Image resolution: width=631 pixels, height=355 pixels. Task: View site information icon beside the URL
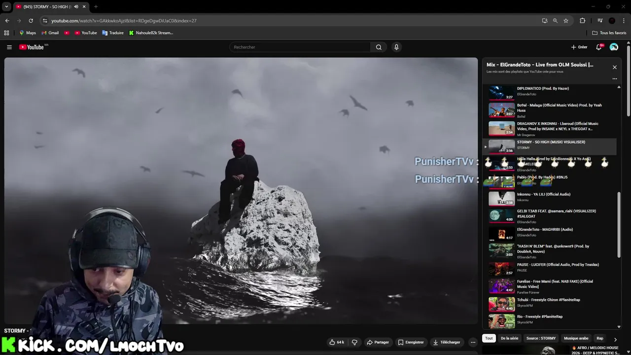[45, 21]
